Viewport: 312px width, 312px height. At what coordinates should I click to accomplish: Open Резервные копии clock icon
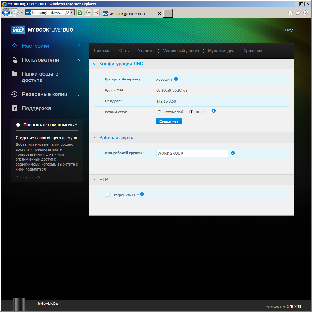(x=14, y=94)
